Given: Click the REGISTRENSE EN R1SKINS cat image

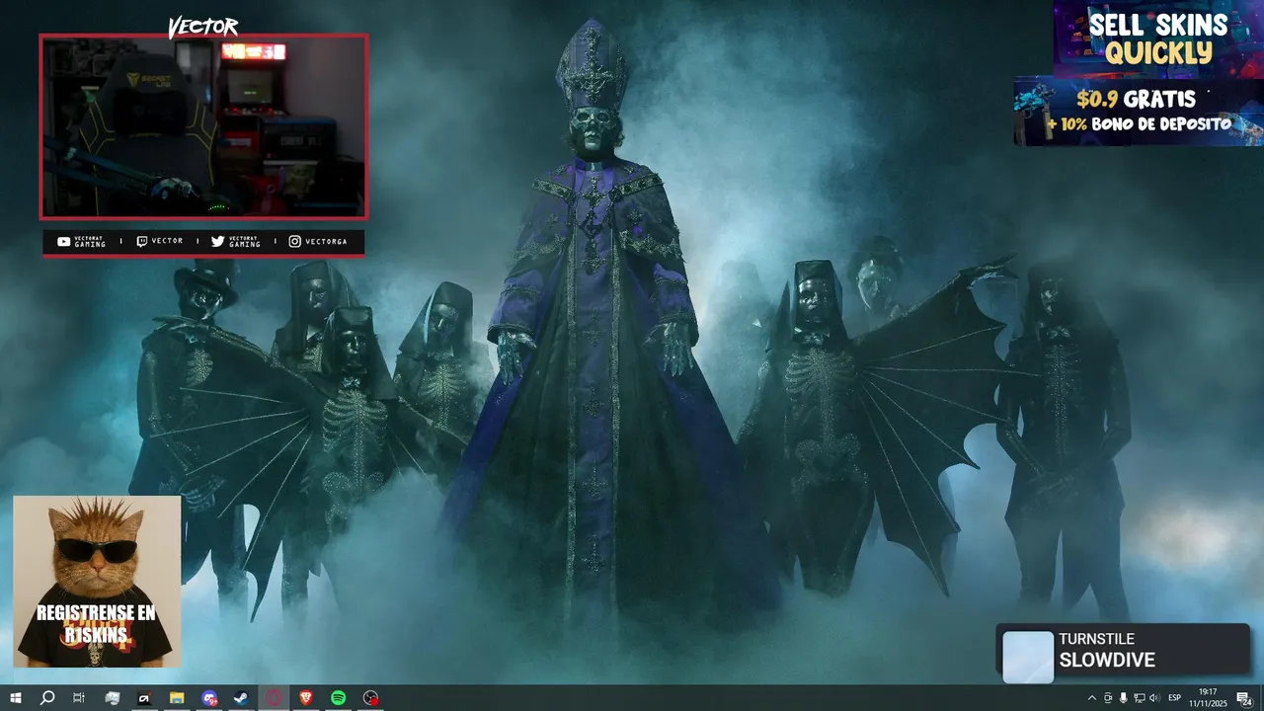Looking at the screenshot, I should pos(97,581).
